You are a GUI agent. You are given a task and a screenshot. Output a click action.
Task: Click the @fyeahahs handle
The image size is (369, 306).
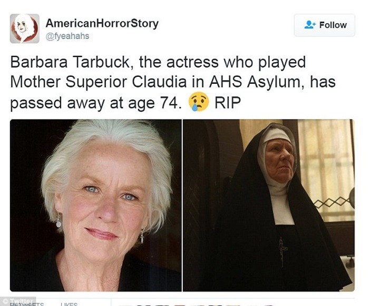click(x=67, y=36)
